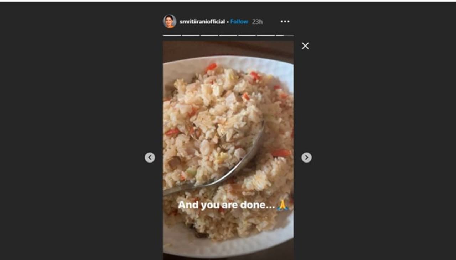456x260 pixels.
Task: Jump to the fourth story progress segment
Action: pos(228,35)
